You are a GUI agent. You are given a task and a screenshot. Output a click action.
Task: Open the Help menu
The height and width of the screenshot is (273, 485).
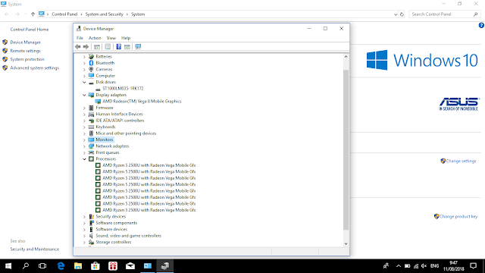click(126, 38)
